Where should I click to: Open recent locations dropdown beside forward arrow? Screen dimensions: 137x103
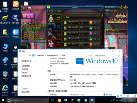(27, 56)
